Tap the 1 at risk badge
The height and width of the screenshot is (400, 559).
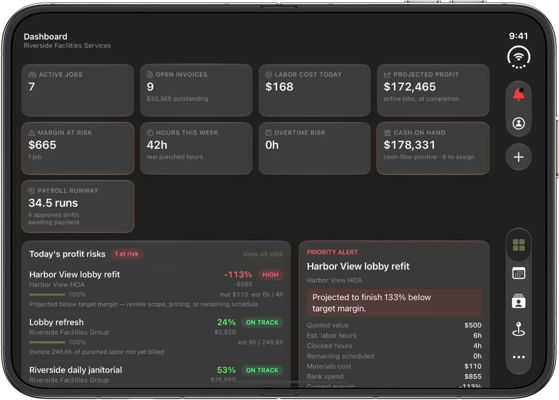point(127,254)
